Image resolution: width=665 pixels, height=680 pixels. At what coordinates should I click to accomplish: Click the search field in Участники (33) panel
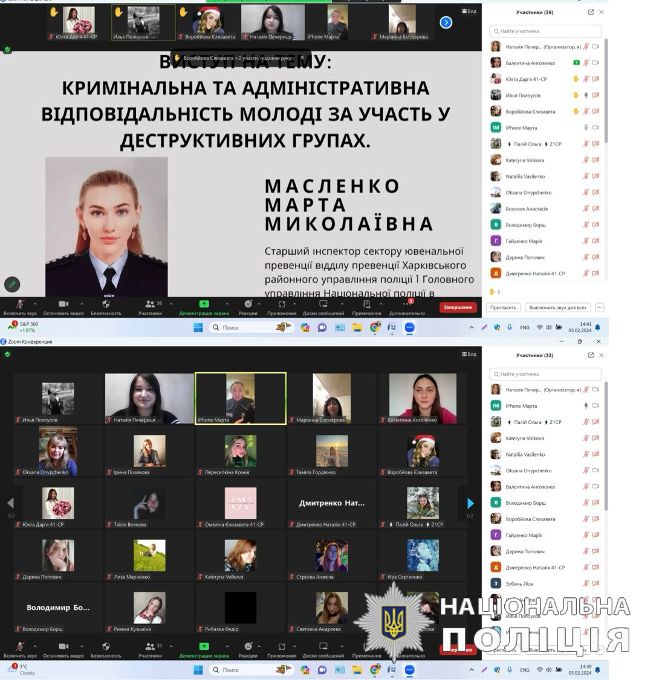[546, 374]
